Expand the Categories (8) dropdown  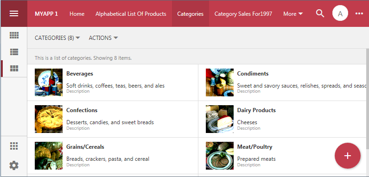click(57, 38)
